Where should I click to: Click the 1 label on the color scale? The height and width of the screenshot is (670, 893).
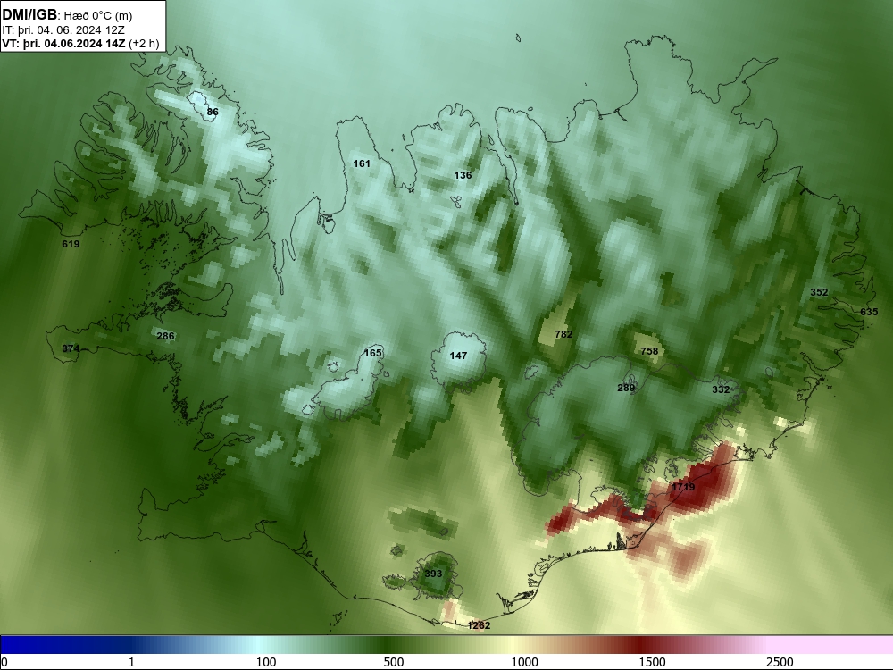pyautogui.click(x=131, y=662)
